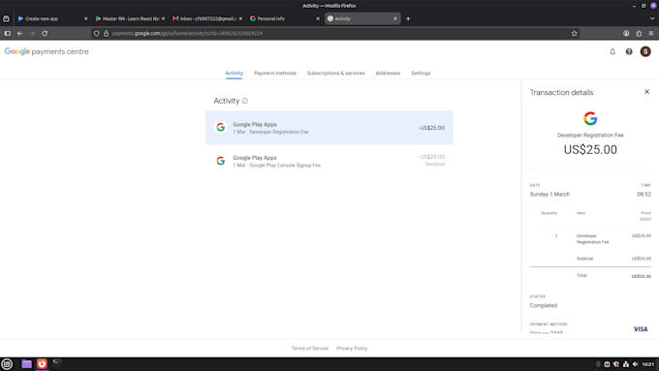Click the Firefox taskbar icon
The image size is (659, 371).
click(42, 364)
